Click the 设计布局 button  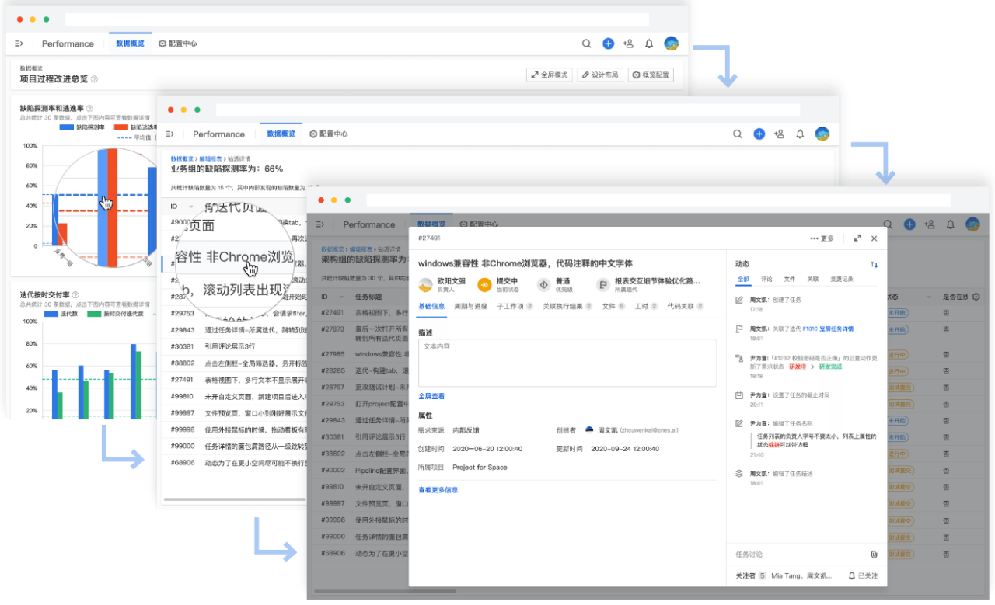599,75
